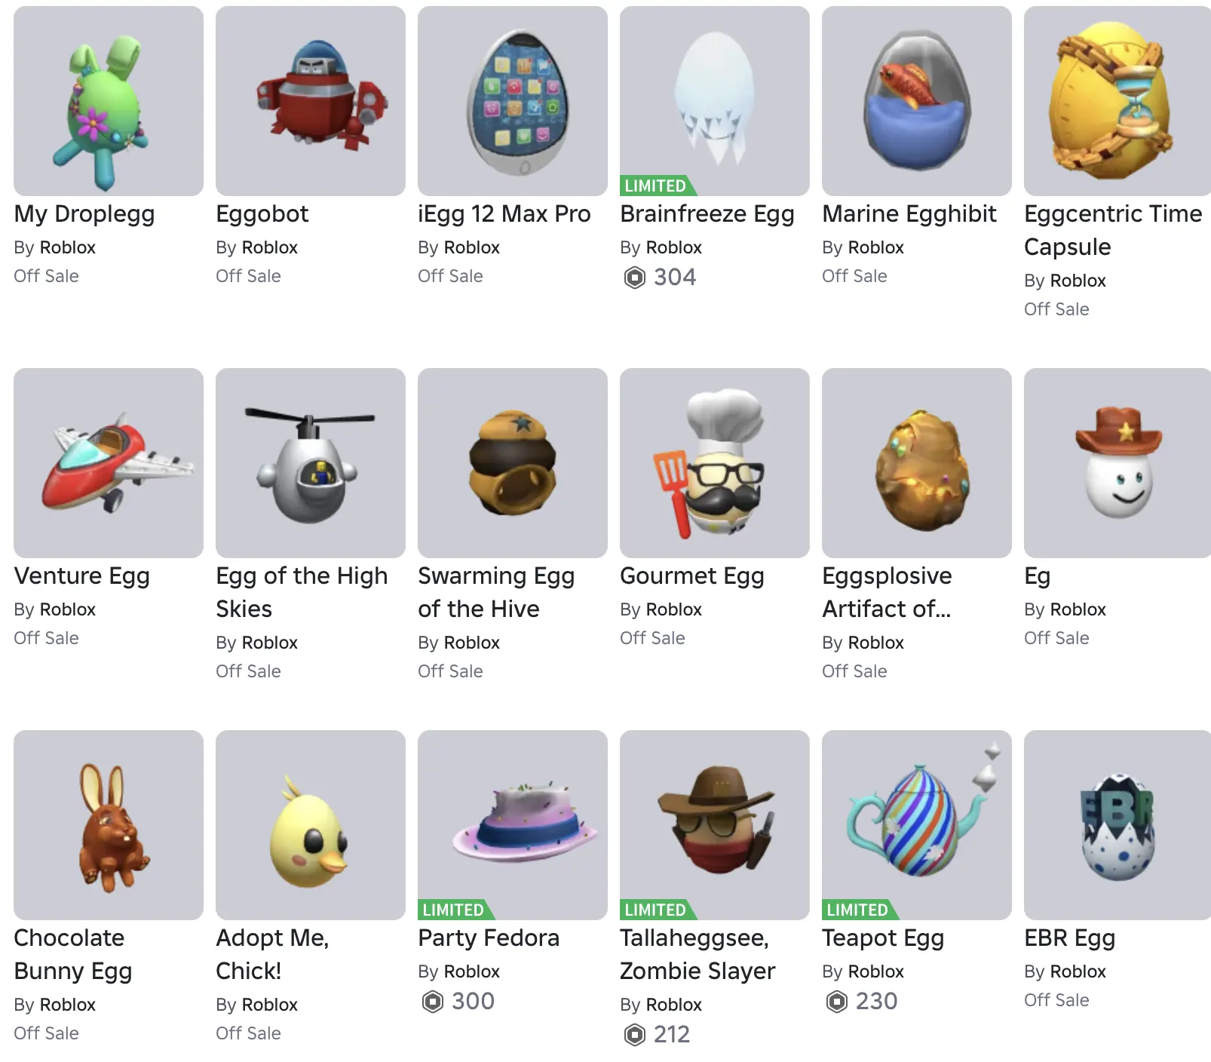Click the iEgg 12 Max Pro thumbnail

[513, 101]
